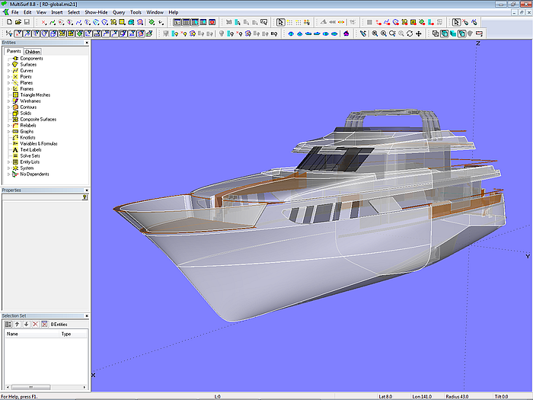Click the Save disk icon
This screenshot has height=400, width=533.
pos(25,22)
